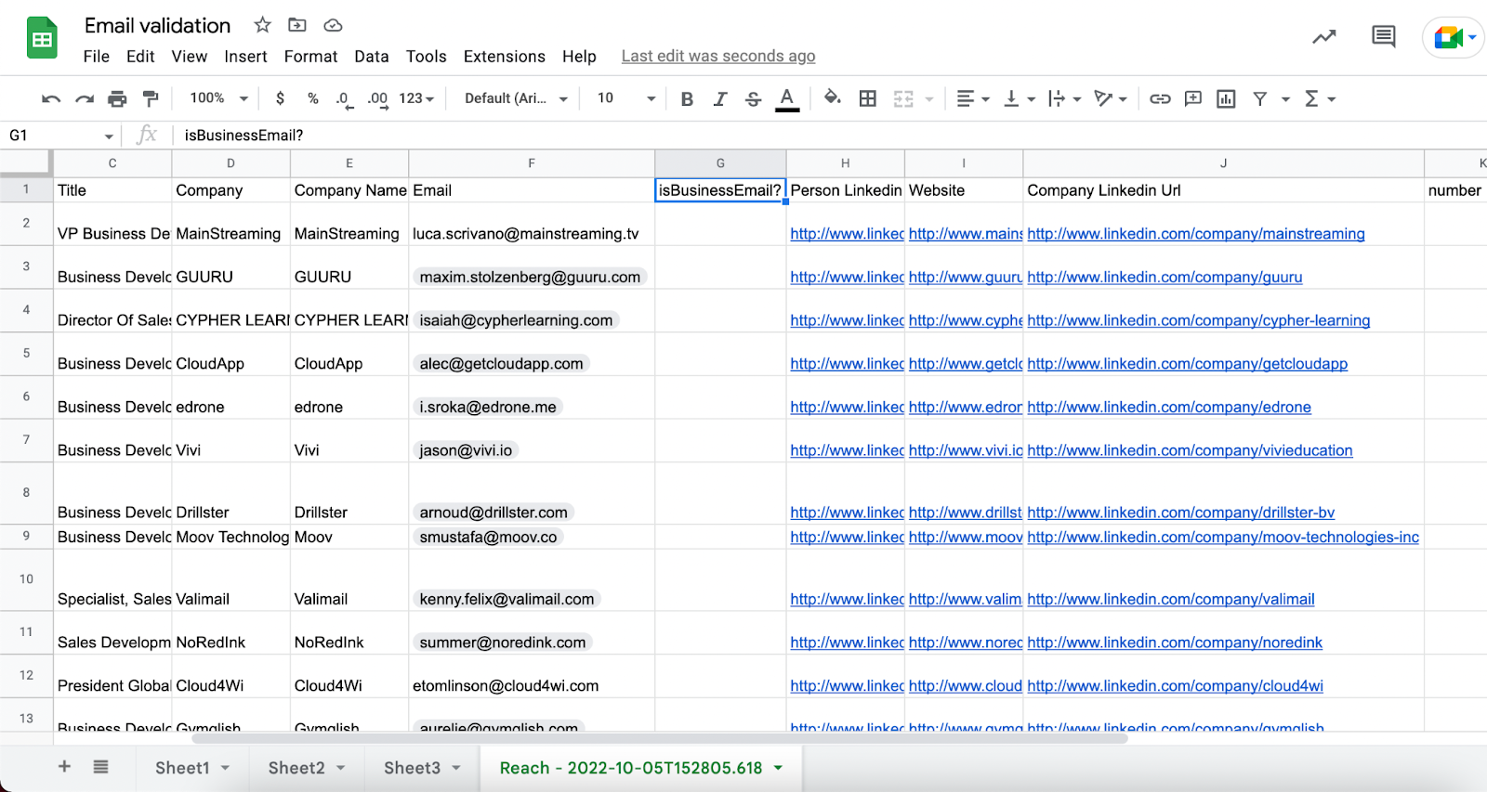The width and height of the screenshot is (1487, 792).
Task: Open the zoom 100% dropdown
Action: coord(219,98)
